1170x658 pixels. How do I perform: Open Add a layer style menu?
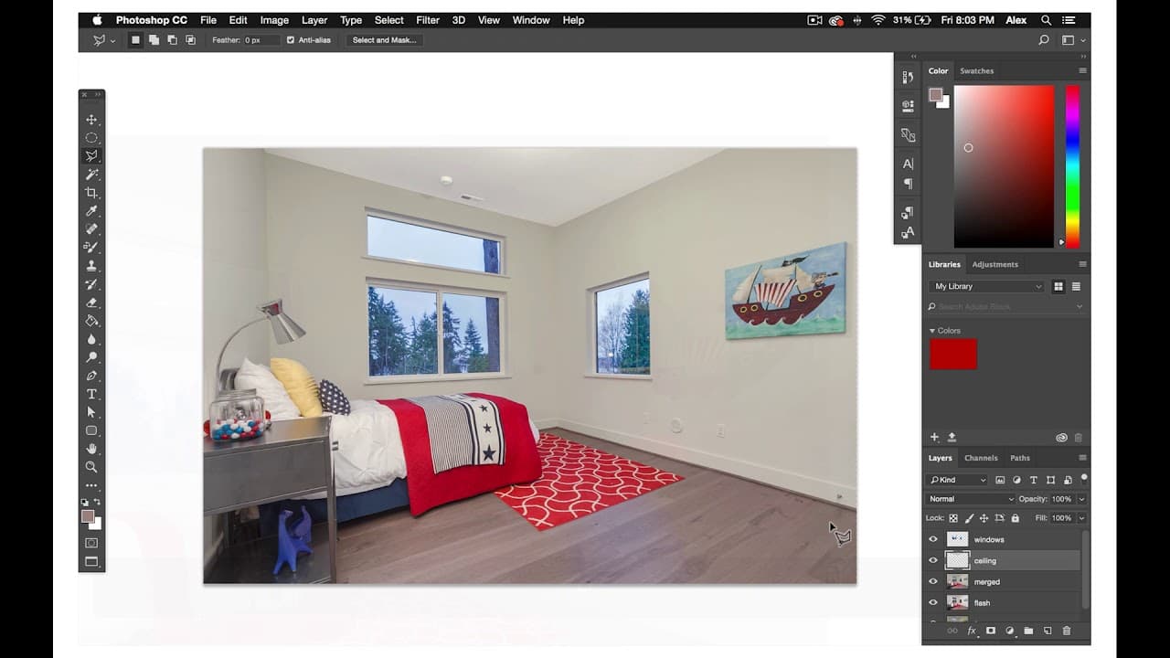click(973, 631)
